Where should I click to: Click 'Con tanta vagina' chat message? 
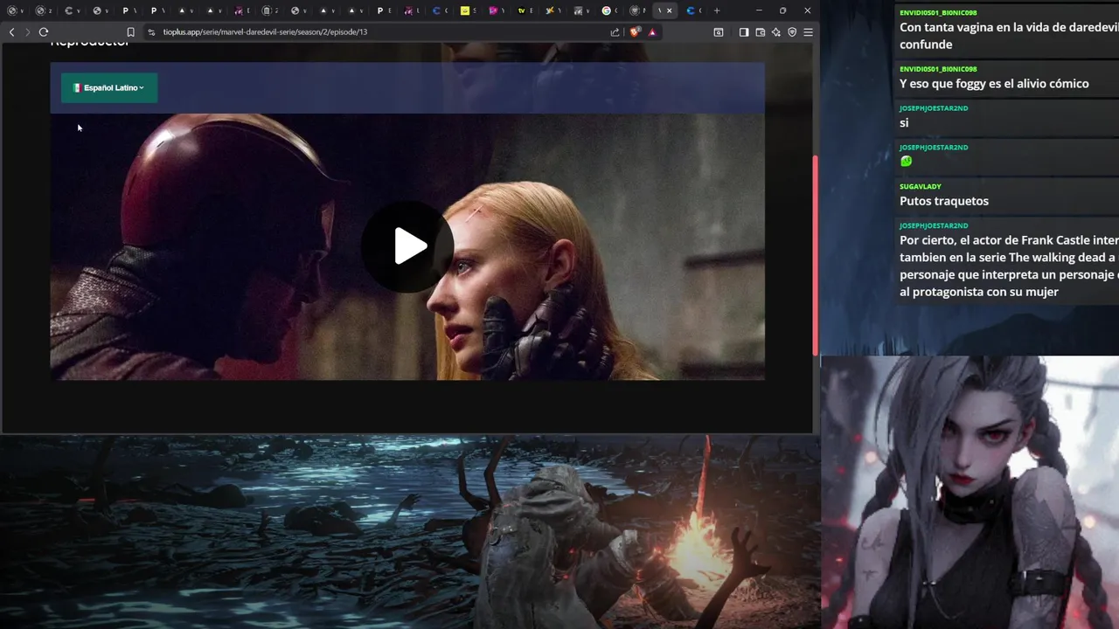(x=1009, y=36)
